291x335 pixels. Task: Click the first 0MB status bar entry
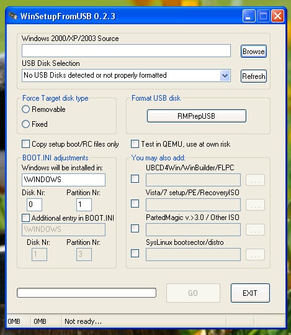click(x=14, y=321)
